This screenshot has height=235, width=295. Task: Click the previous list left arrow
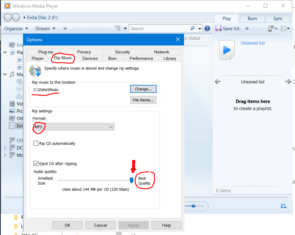click(x=217, y=82)
